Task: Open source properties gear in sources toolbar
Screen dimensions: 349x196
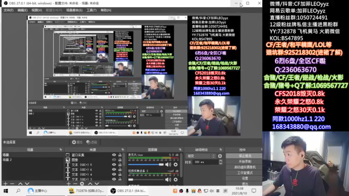Action: [x=82, y=184]
